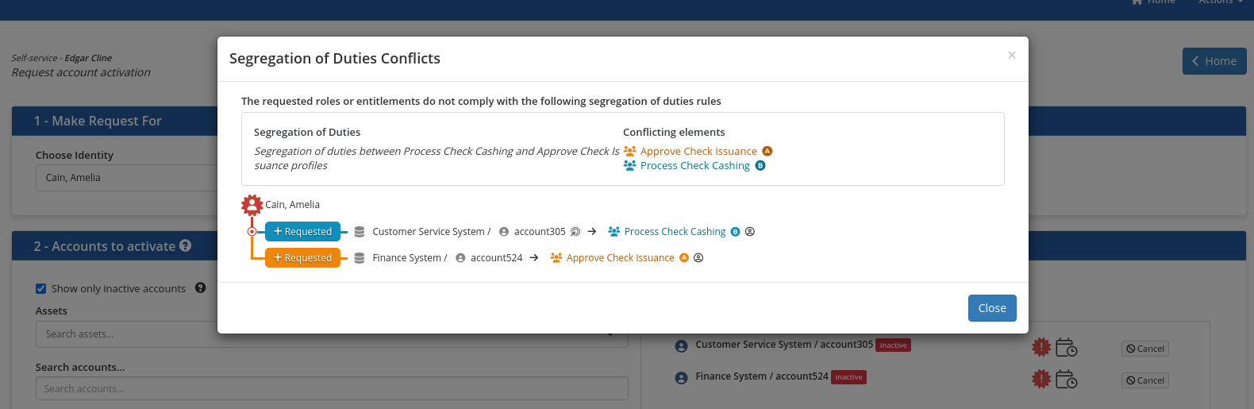This screenshot has width=1254, height=409.
Task: Open Approve Check Issuance link beside account524
Action: tap(620, 257)
